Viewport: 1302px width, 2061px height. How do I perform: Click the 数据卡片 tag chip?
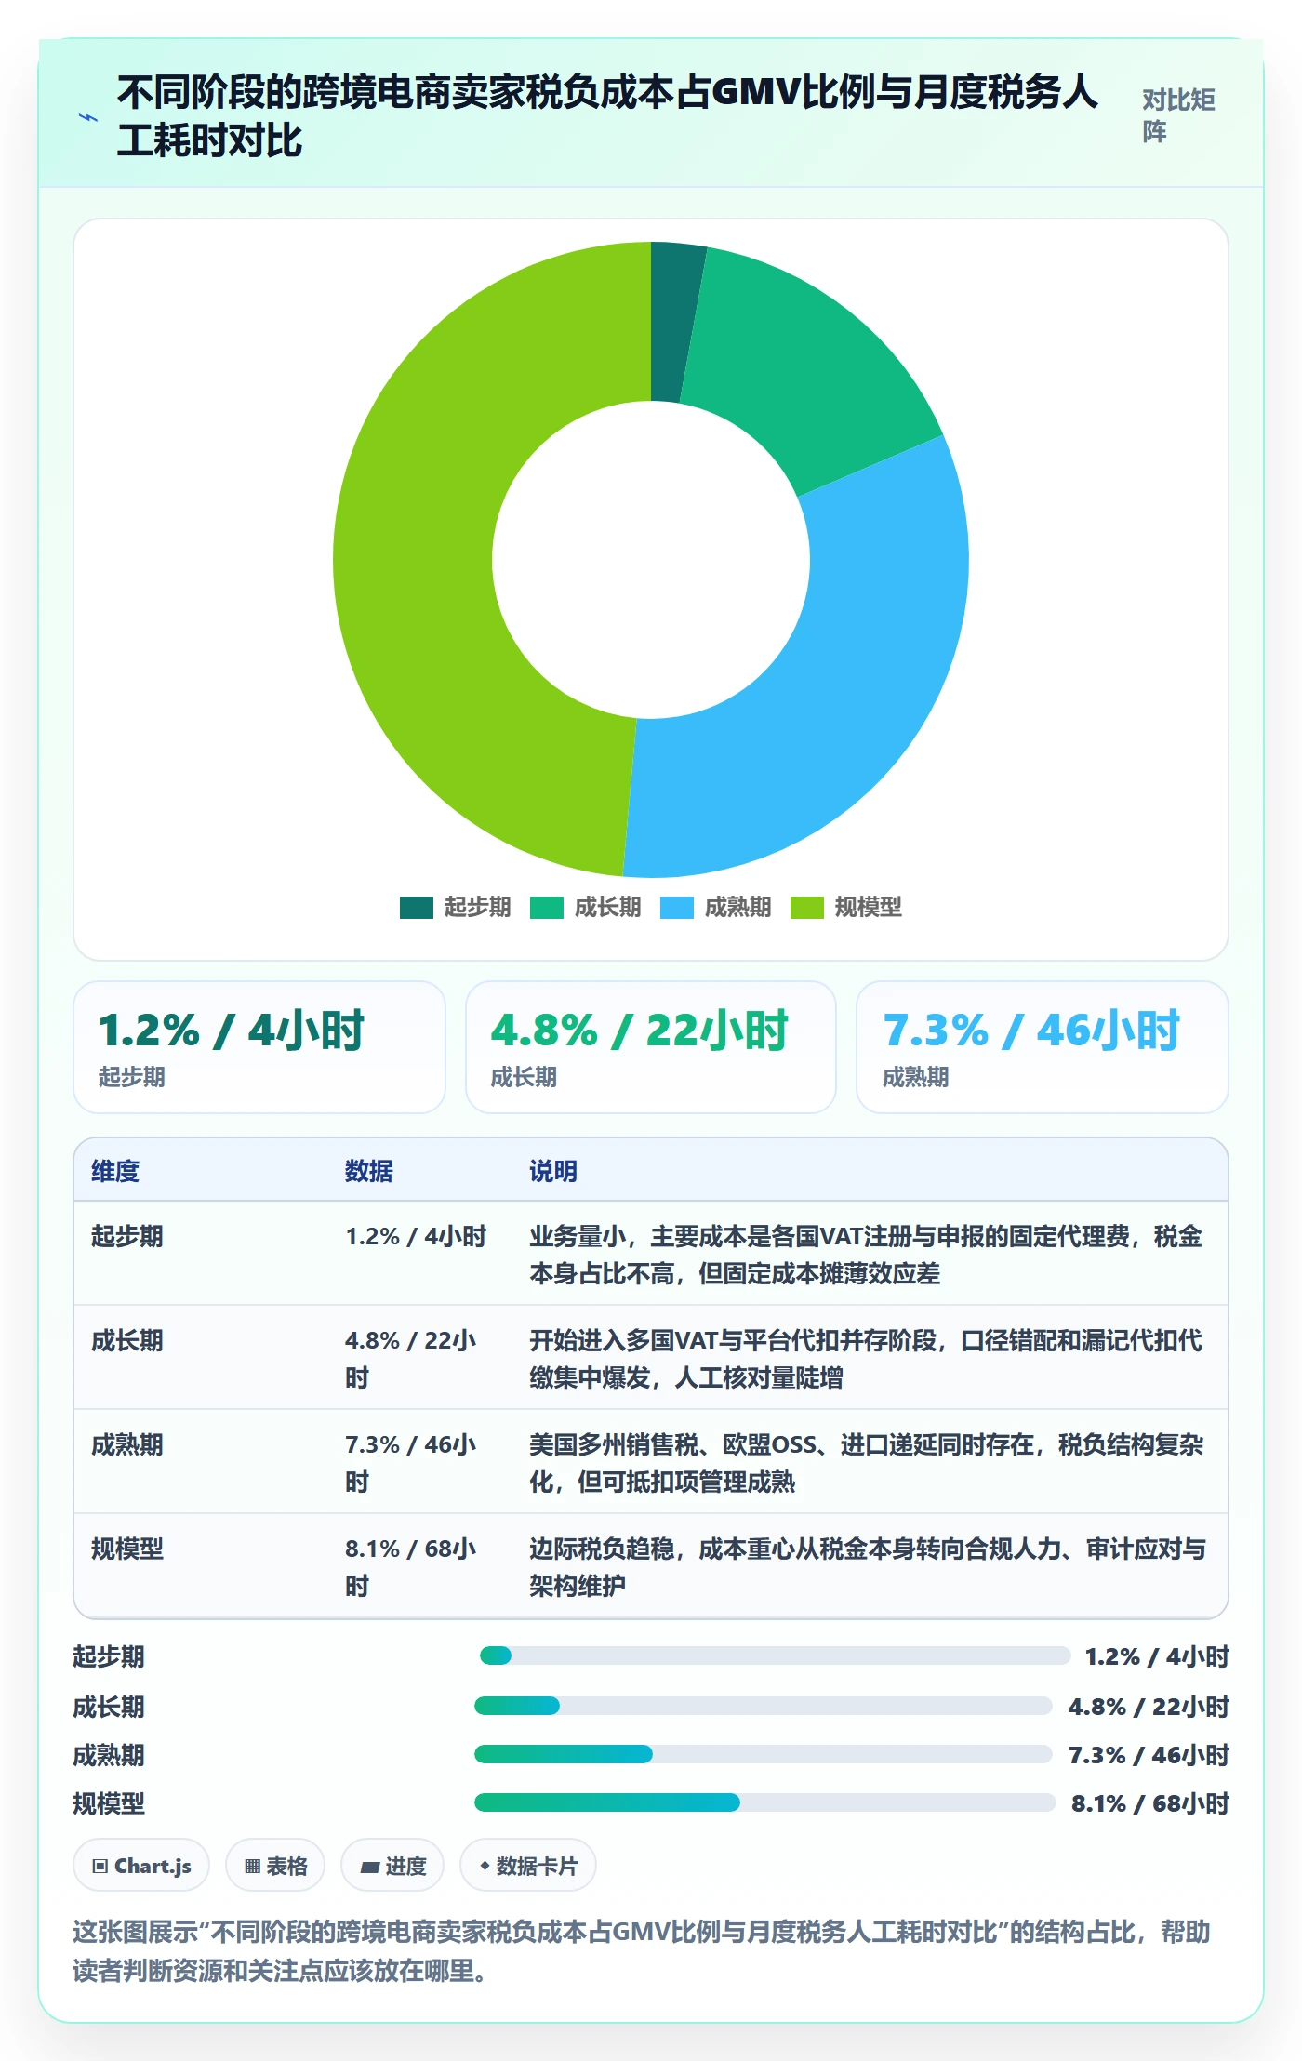528,1866
